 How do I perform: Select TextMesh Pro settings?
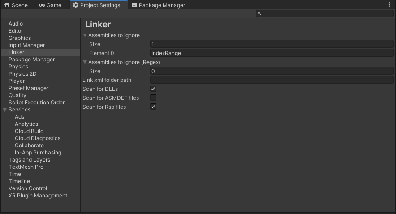click(26, 167)
